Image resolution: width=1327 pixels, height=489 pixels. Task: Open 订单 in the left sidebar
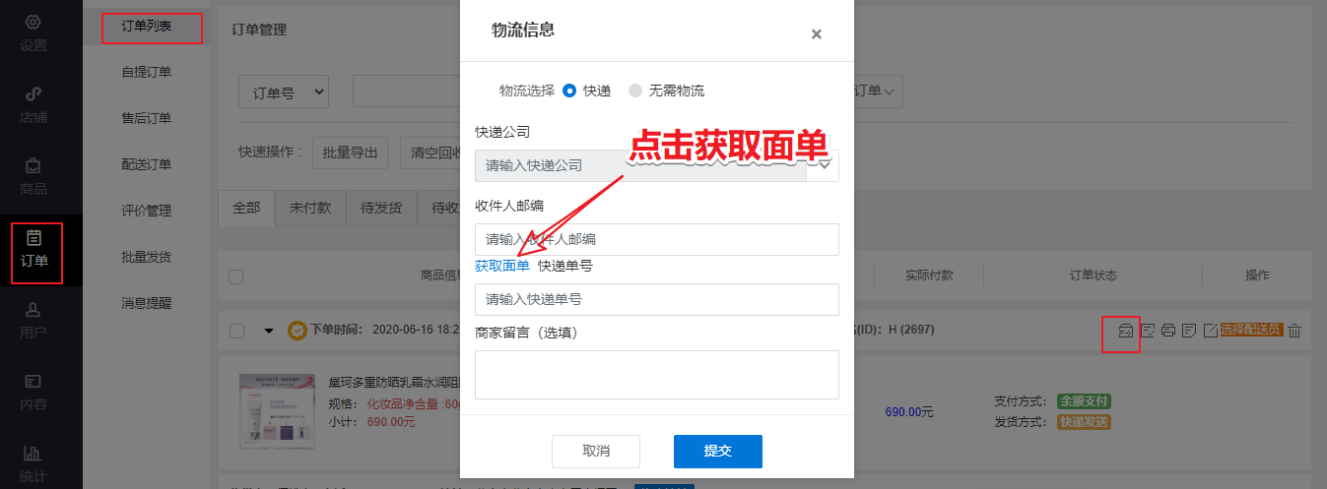pyautogui.click(x=33, y=249)
